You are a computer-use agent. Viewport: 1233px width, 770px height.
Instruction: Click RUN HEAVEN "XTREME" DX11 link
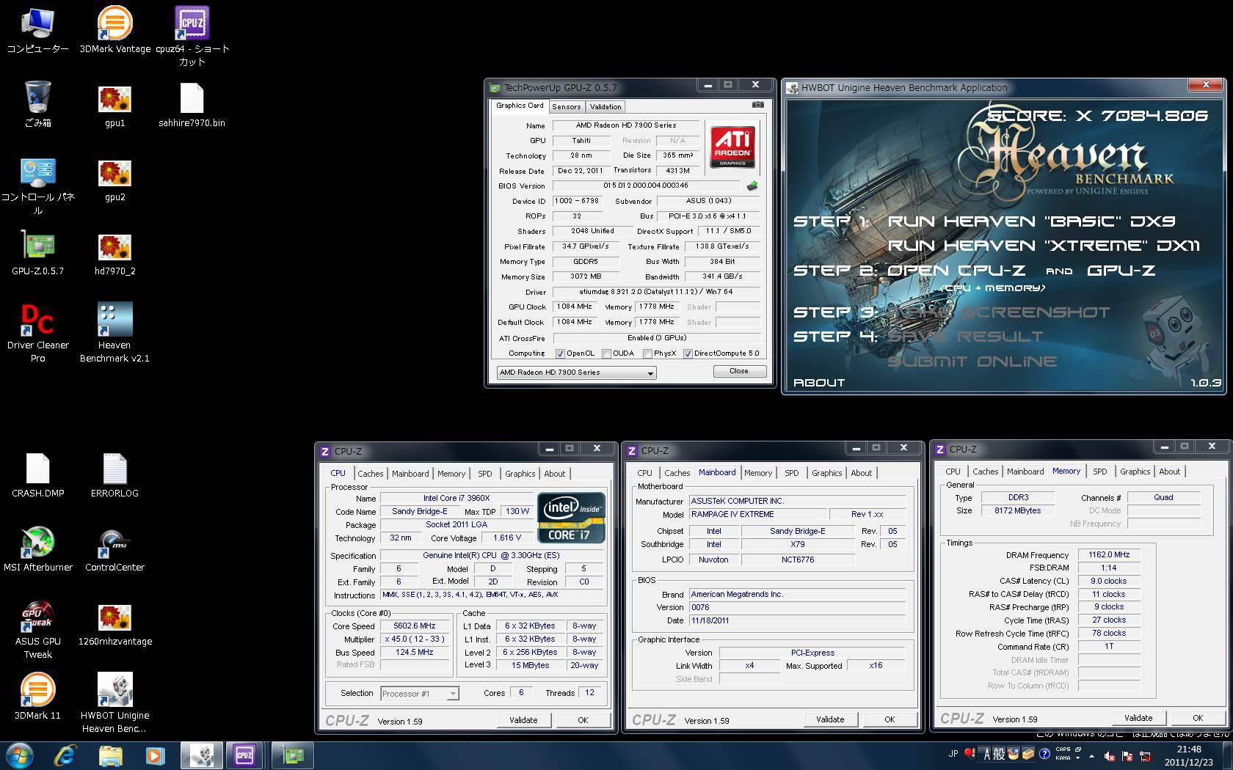click(x=1044, y=246)
